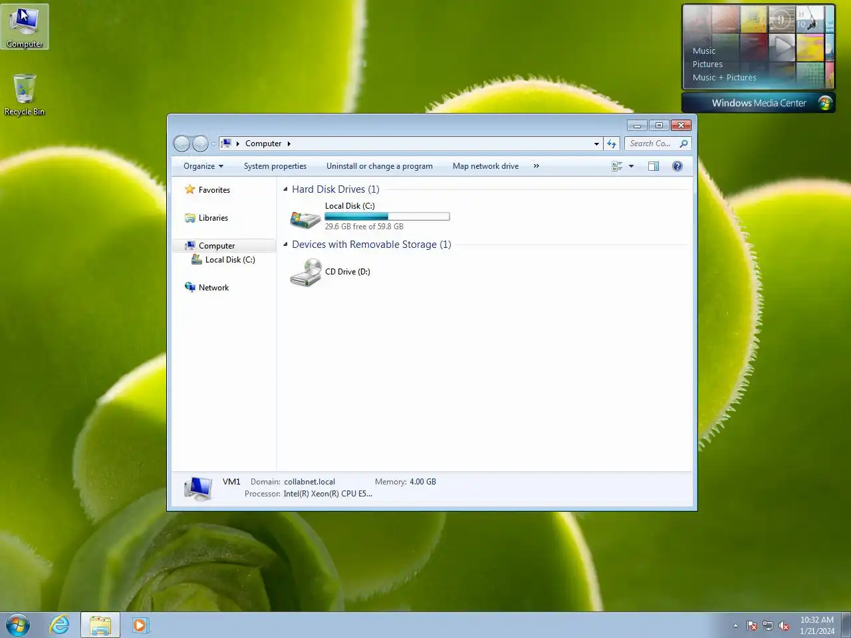The height and width of the screenshot is (638, 851).
Task: Click the taskbar clock showing 10:32 AM
Action: [x=817, y=625]
